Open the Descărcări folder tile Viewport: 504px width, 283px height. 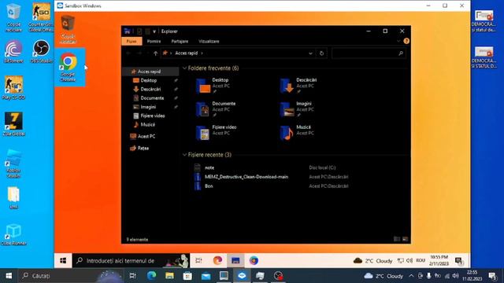[299, 86]
